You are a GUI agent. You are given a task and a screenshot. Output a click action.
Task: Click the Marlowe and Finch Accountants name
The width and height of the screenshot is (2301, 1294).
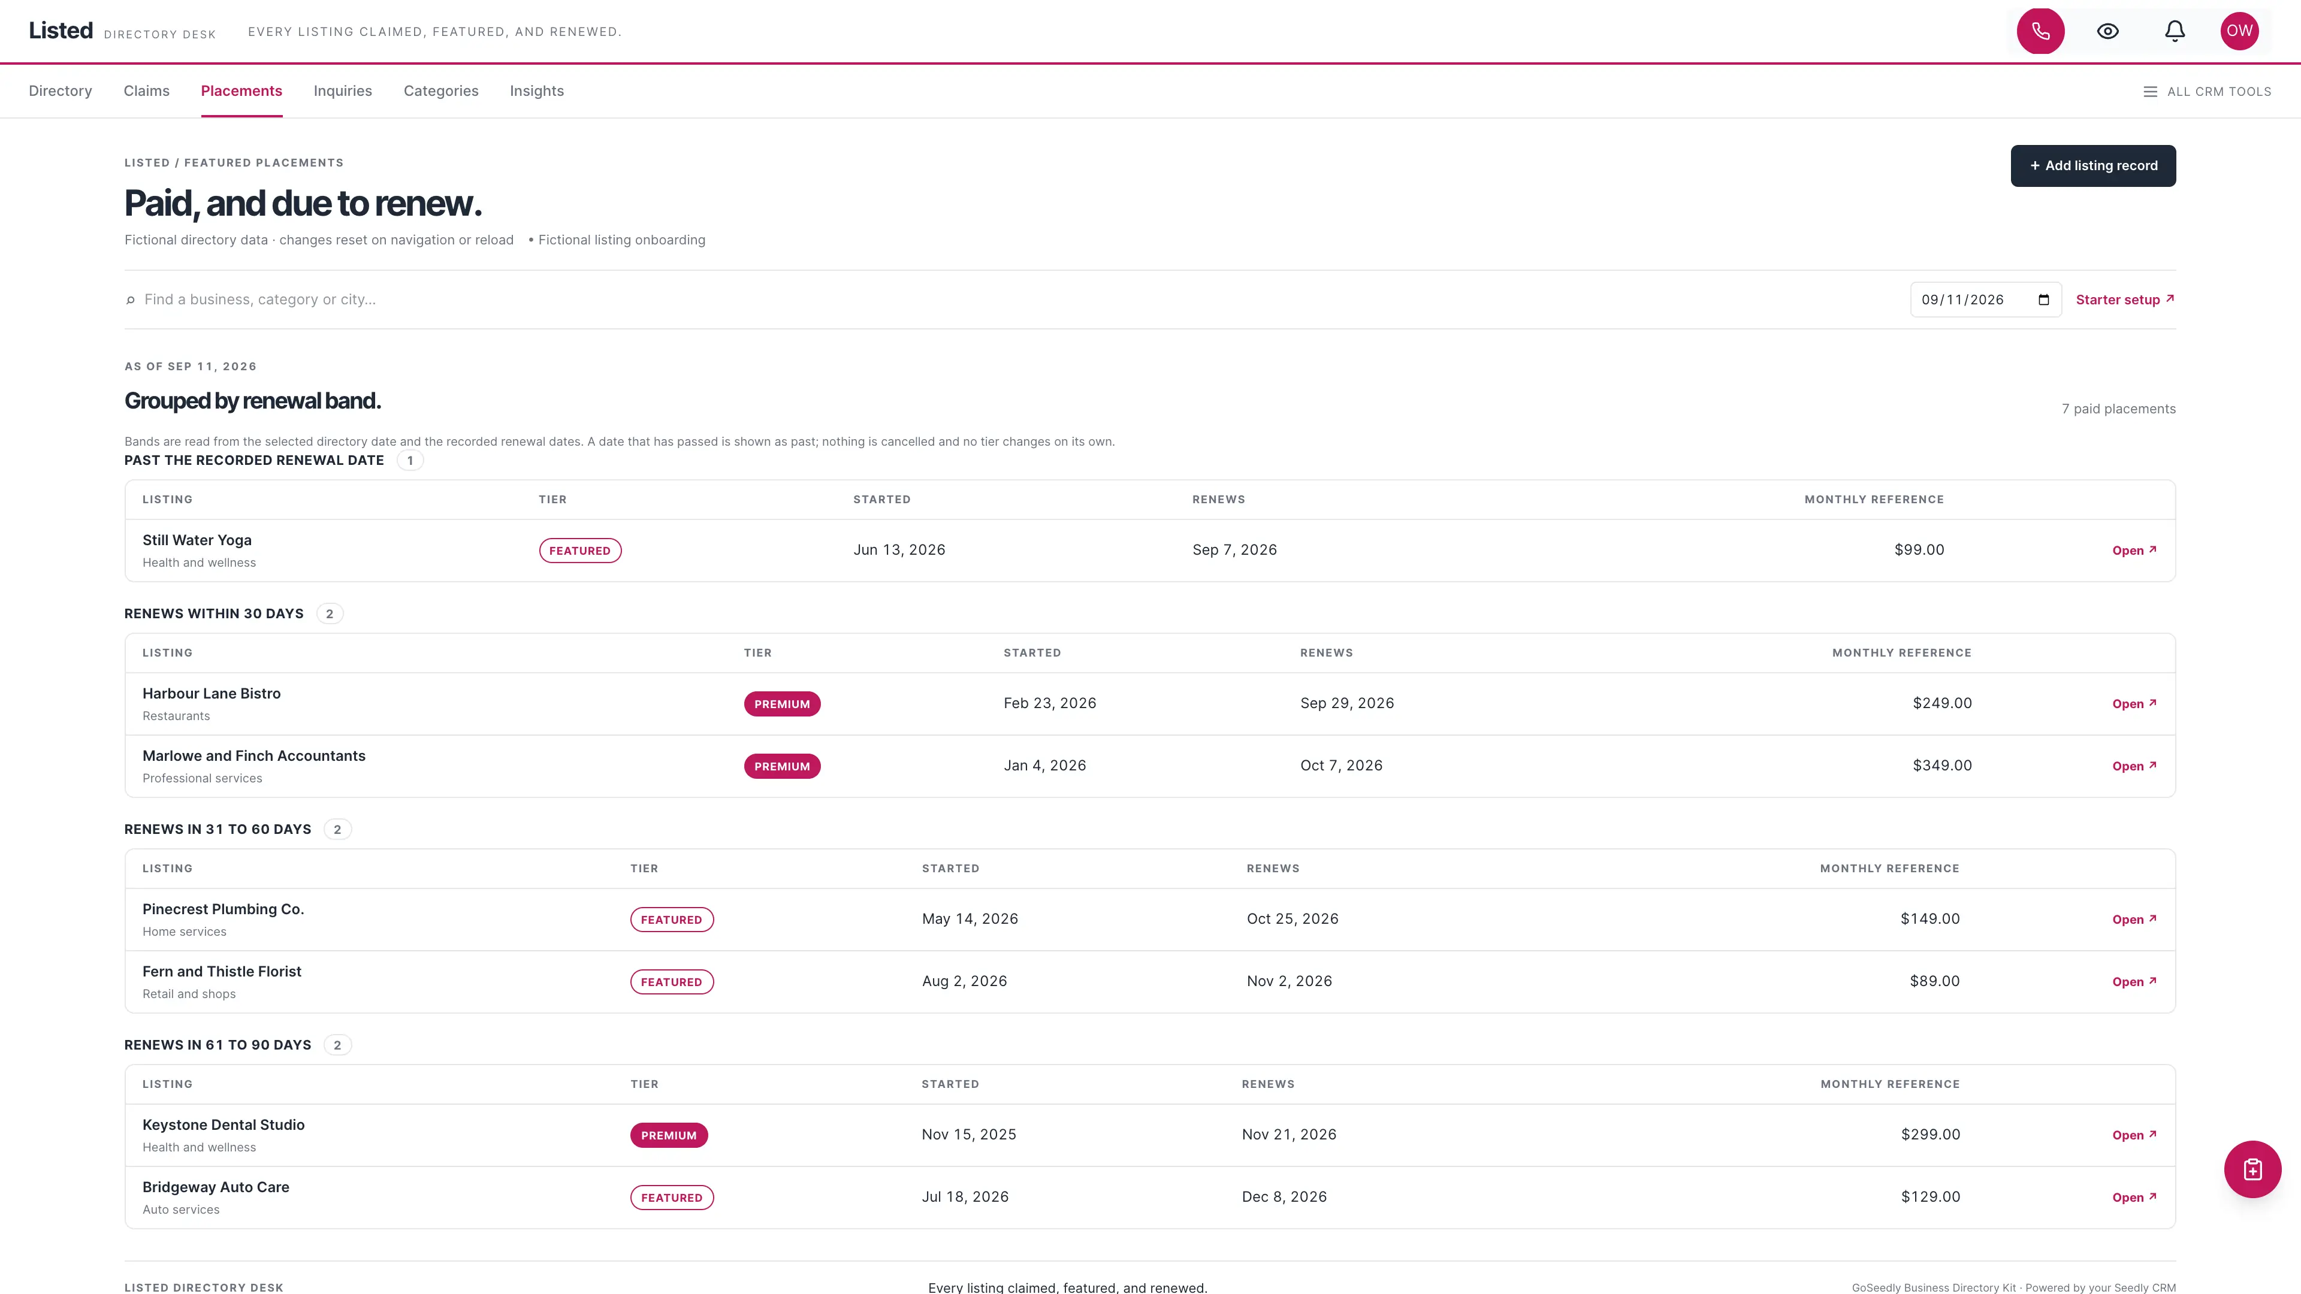253,755
